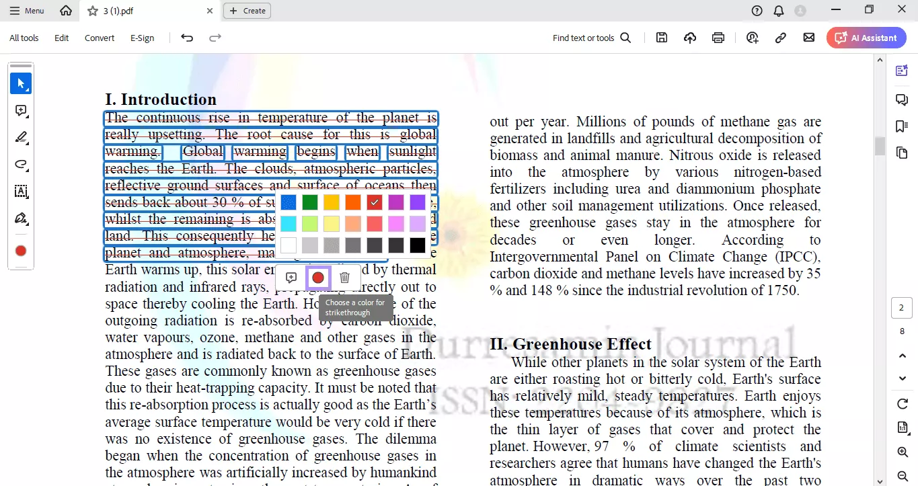Open the Comments panel in right sidebar
This screenshot has width=918, height=486.
(902, 99)
